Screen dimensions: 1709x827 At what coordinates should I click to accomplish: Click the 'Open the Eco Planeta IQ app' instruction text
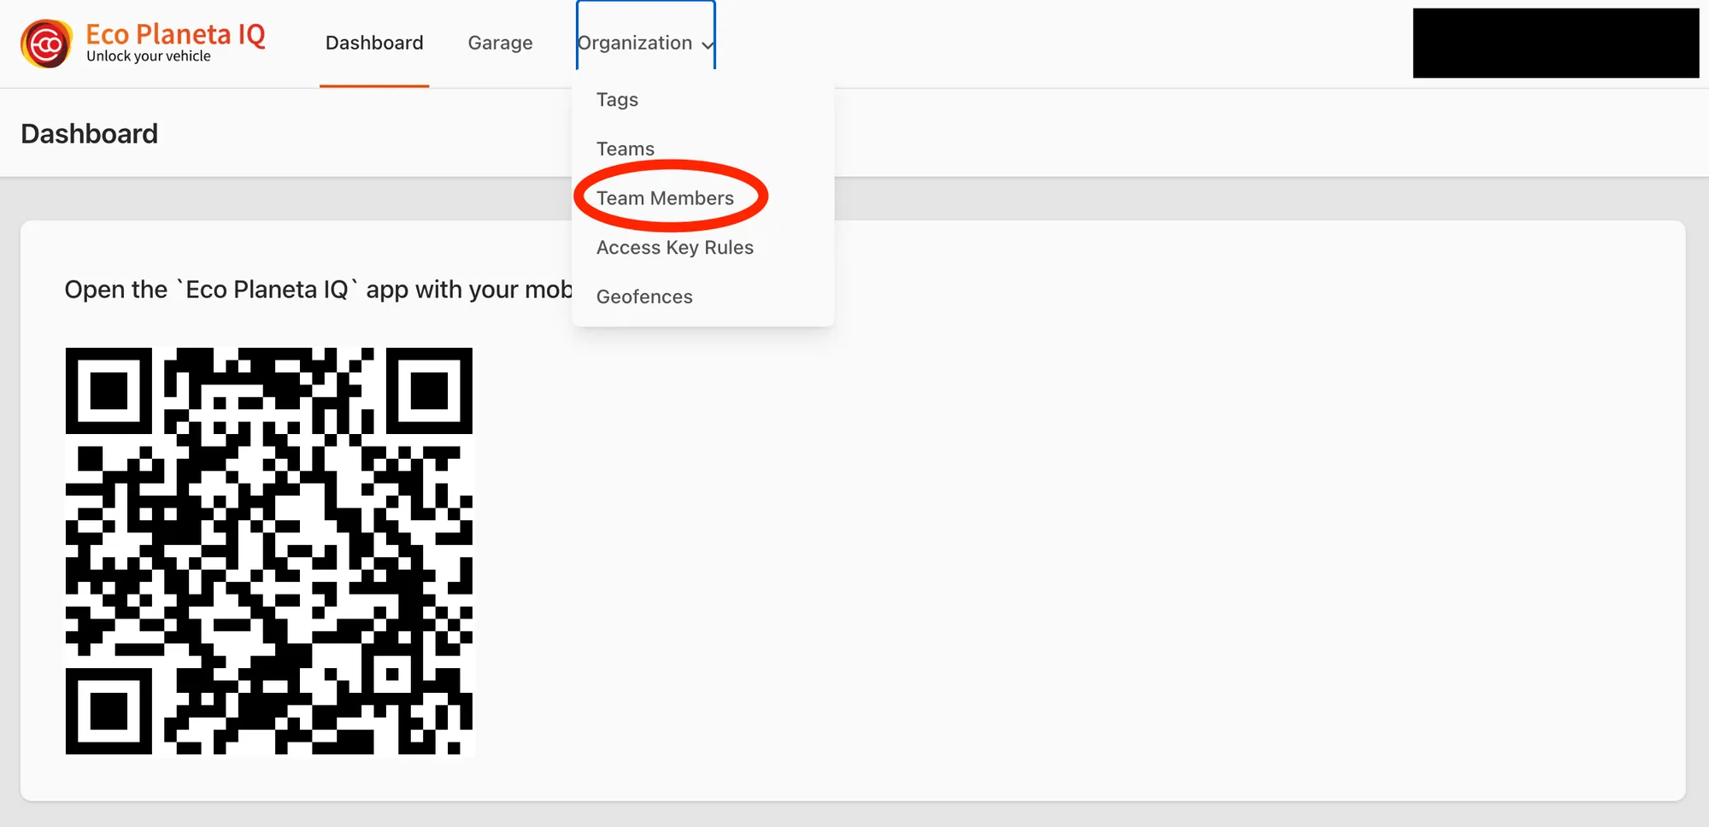319,290
